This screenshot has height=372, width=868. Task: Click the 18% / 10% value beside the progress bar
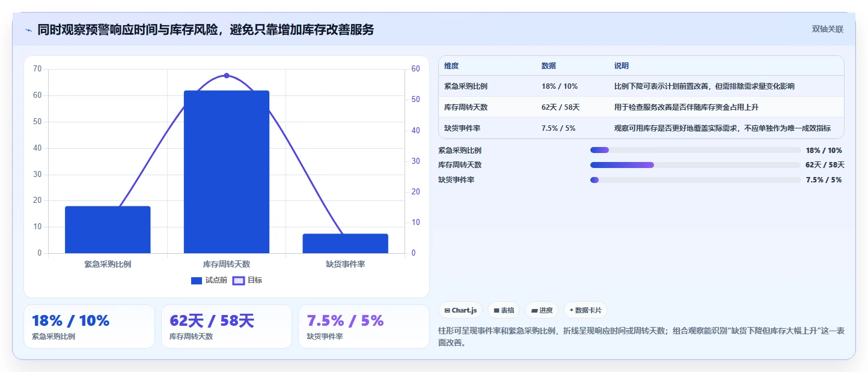824,151
